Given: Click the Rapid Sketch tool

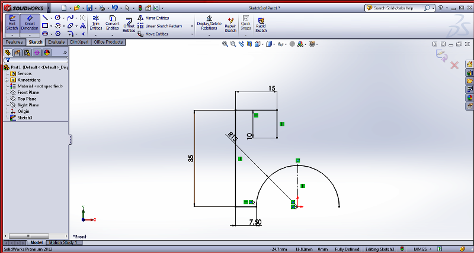Looking at the screenshot, I should (261, 25).
